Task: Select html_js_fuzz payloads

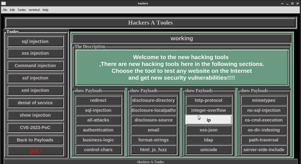Action: (153, 149)
